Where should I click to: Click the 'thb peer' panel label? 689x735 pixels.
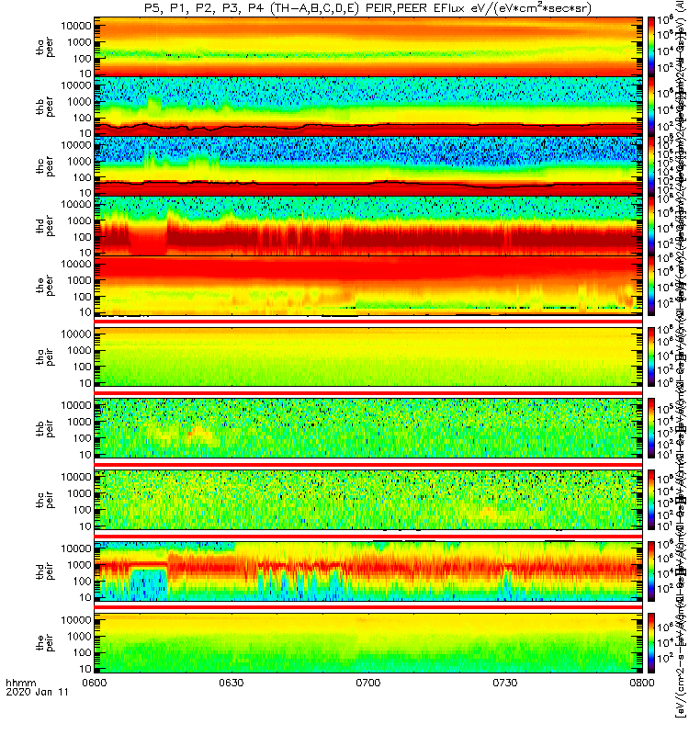pos(45,107)
